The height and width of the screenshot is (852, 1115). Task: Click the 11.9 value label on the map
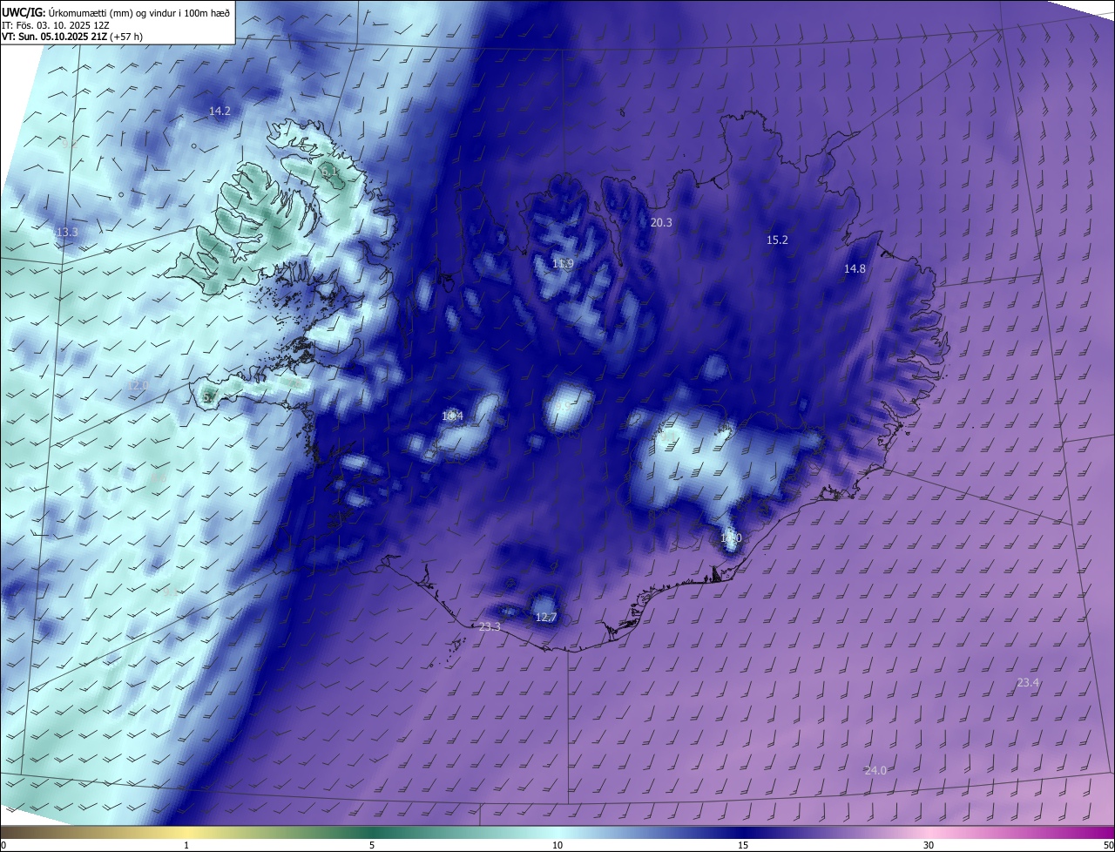click(x=563, y=264)
